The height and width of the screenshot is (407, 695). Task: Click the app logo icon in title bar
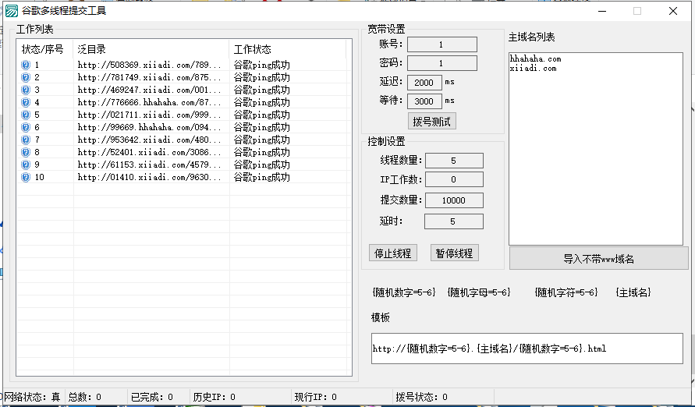(x=12, y=11)
